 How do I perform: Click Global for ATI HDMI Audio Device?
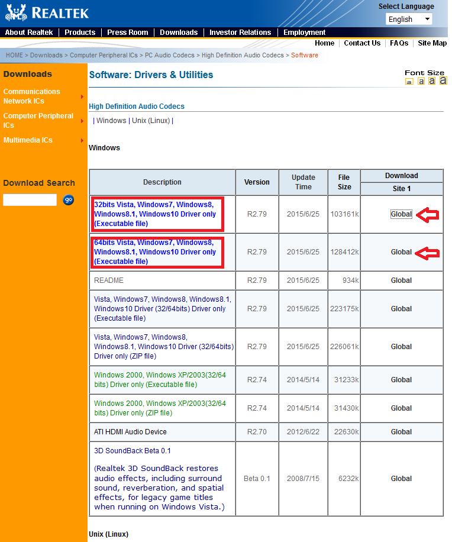[x=401, y=432]
